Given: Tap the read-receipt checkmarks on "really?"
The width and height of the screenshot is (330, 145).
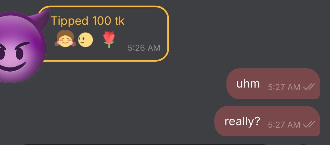Looking at the screenshot, I should pos(309,124).
